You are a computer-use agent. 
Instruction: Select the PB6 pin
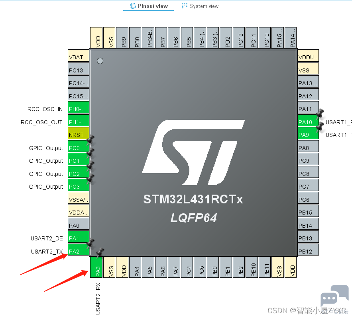coord(174,38)
